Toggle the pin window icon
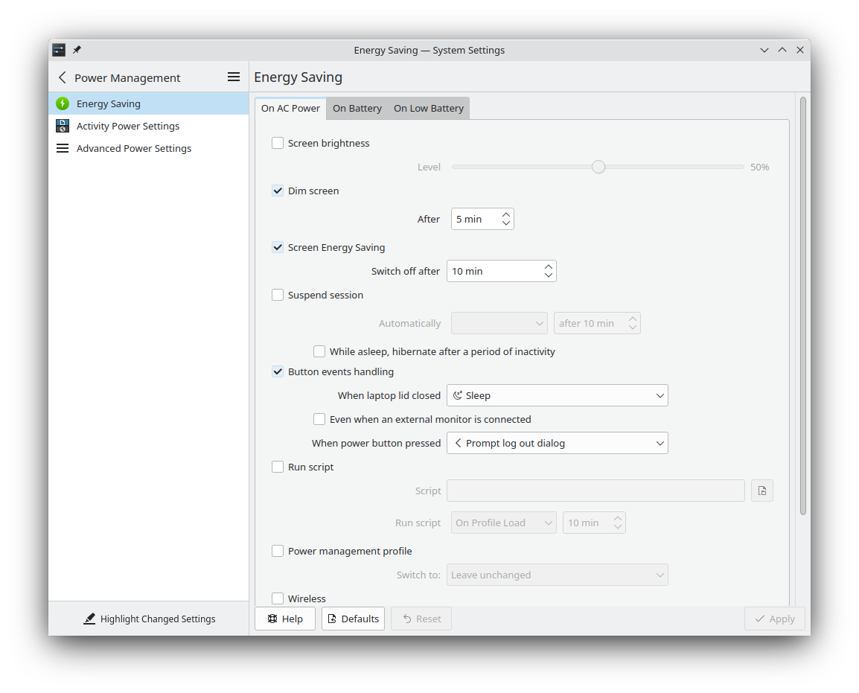Viewport: 859px width, 693px height. coord(77,50)
